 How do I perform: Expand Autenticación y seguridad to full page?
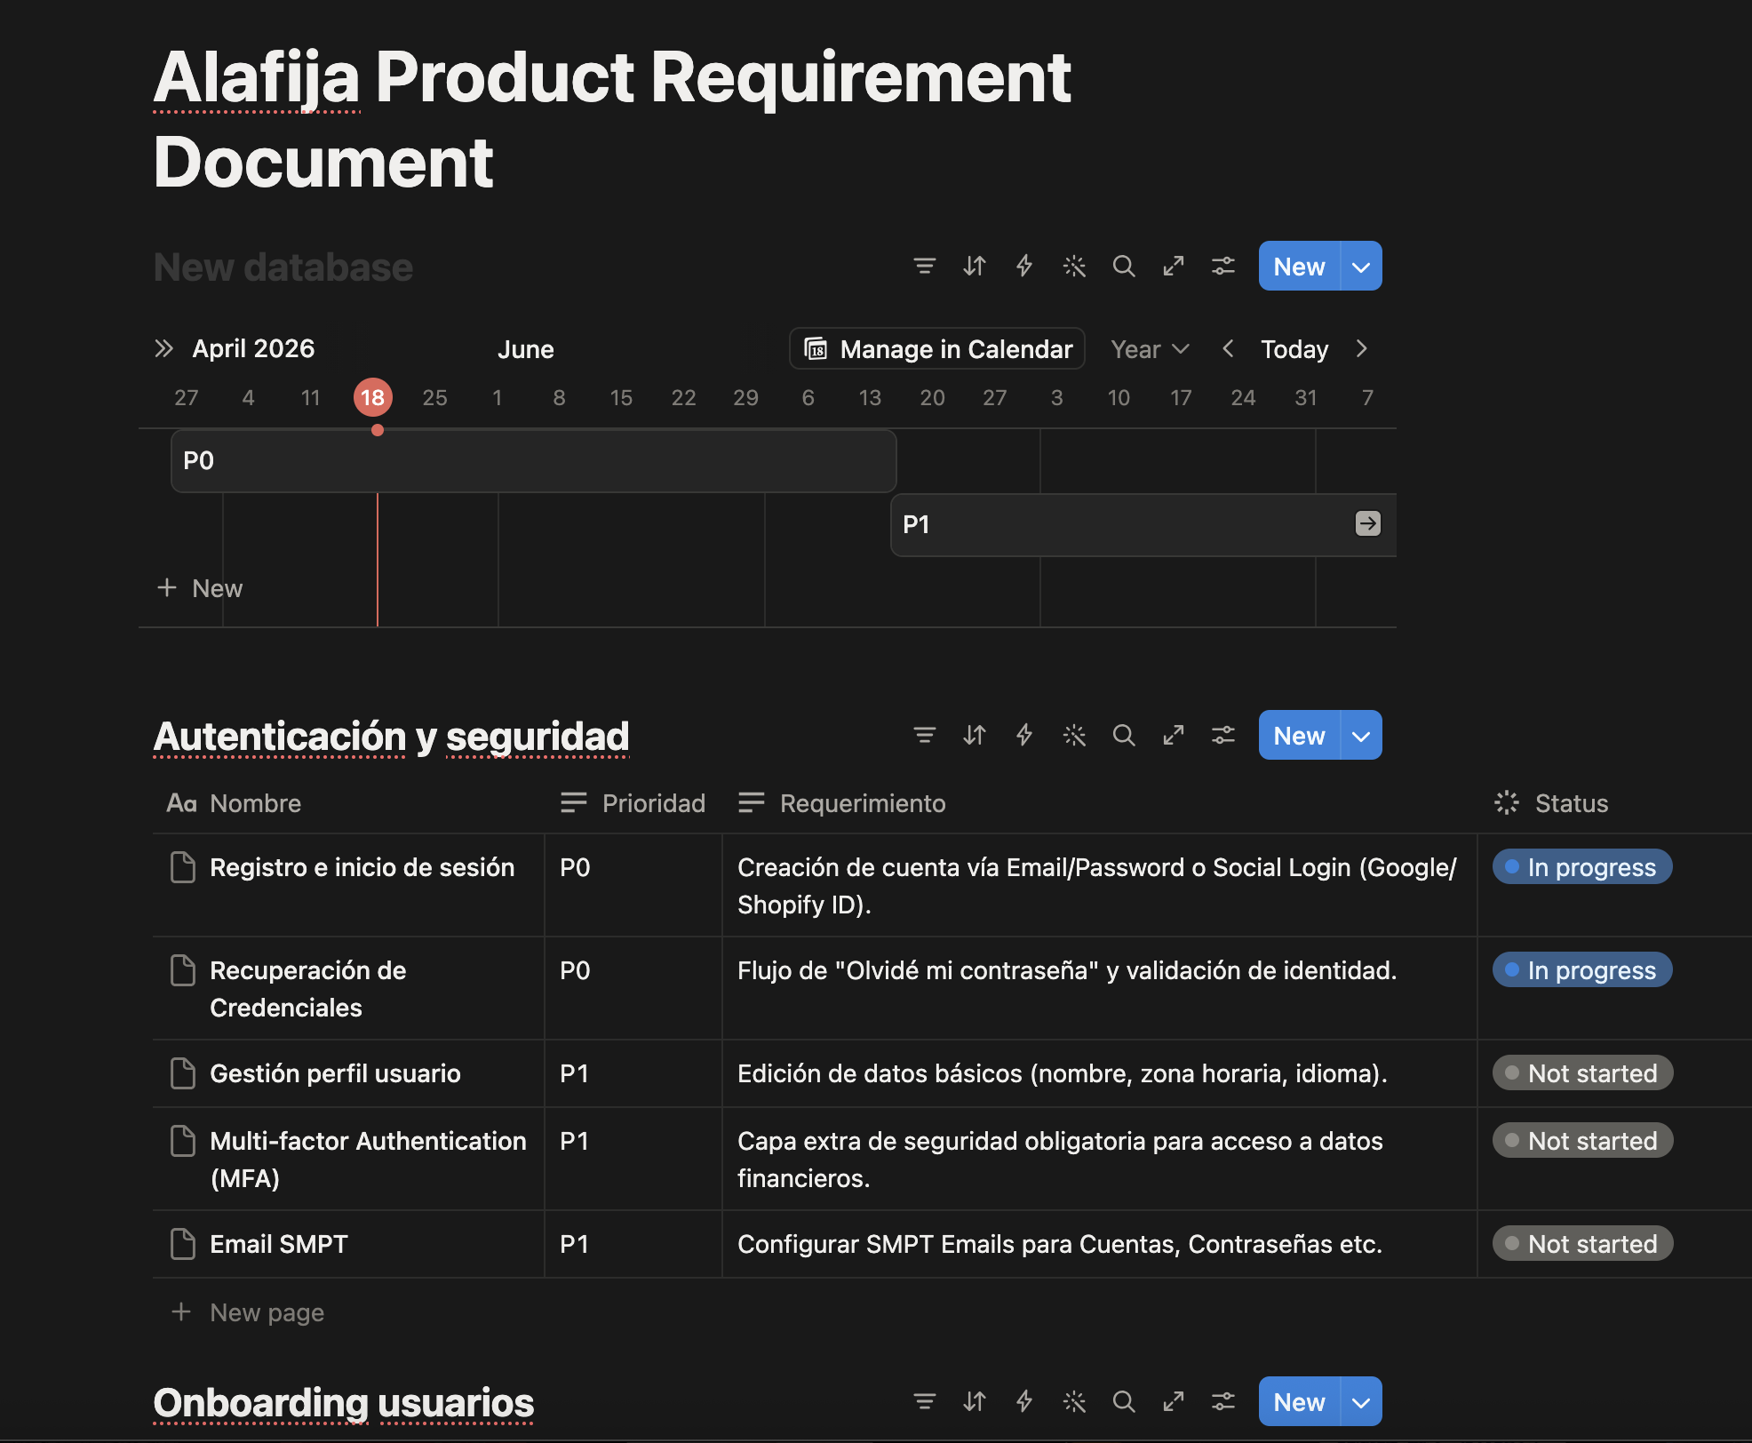pyautogui.click(x=1174, y=735)
